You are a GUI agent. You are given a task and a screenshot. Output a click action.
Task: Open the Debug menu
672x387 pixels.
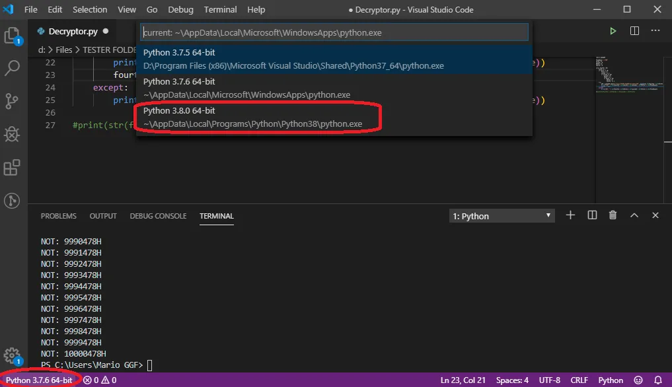click(x=180, y=9)
